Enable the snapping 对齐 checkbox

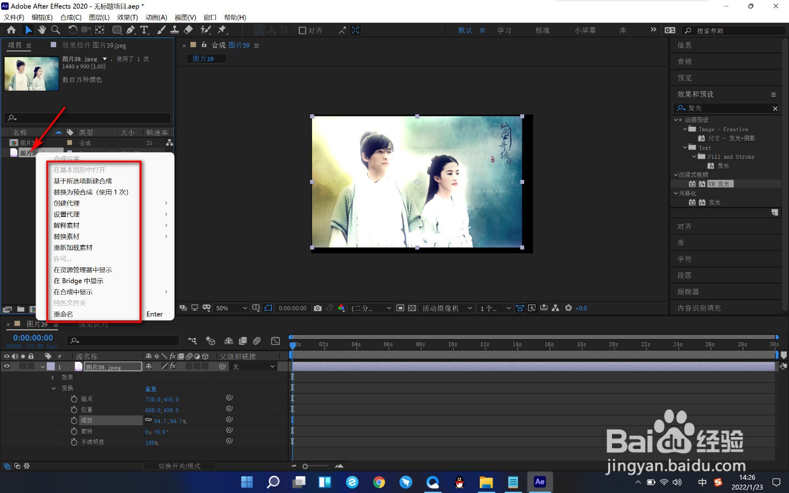[x=303, y=31]
